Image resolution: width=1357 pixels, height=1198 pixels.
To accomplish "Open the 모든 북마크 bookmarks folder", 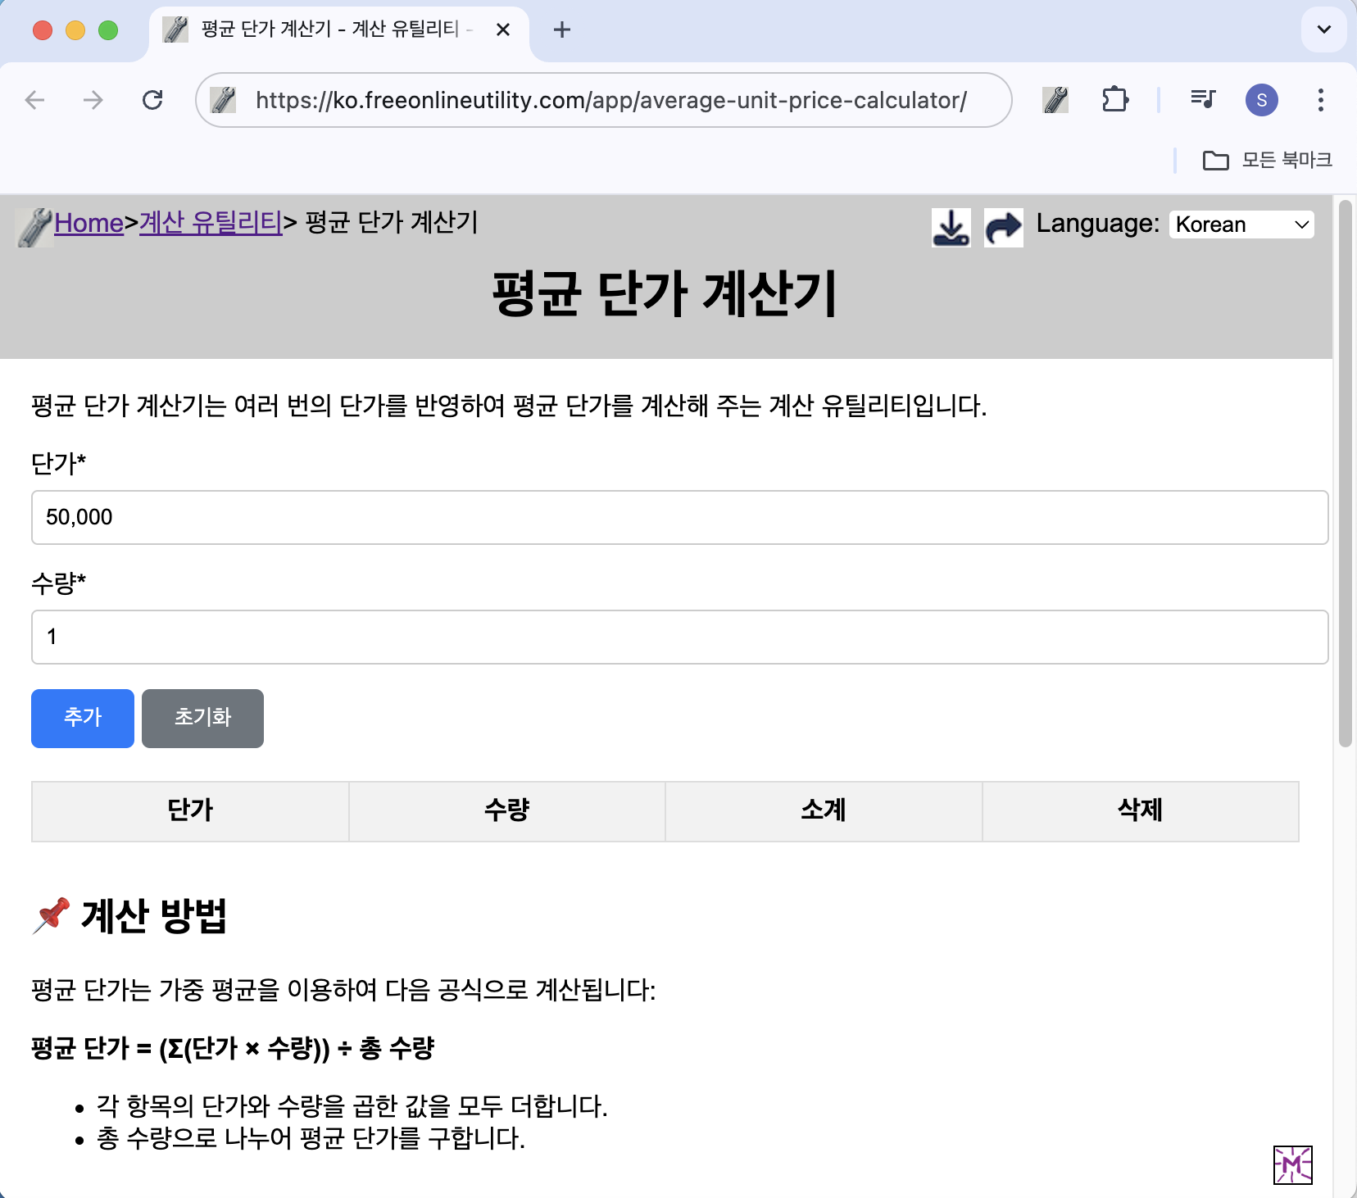I will [x=1267, y=160].
